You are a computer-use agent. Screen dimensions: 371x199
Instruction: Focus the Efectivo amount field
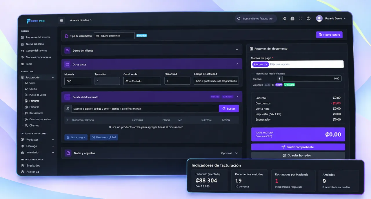(312, 79)
